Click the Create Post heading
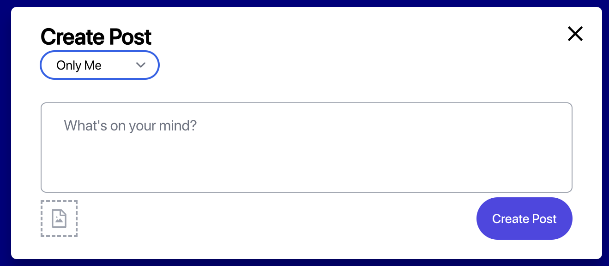 (96, 36)
